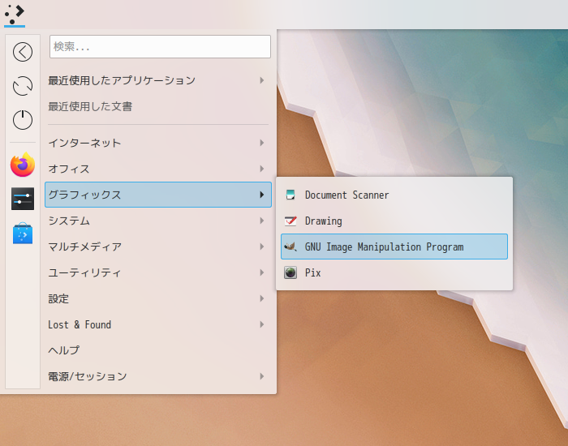The image size is (568, 446).
Task: Click the Document Scanner icon
Action: point(290,195)
